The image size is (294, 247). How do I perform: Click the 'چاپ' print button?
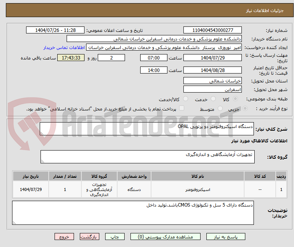[115, 237]
